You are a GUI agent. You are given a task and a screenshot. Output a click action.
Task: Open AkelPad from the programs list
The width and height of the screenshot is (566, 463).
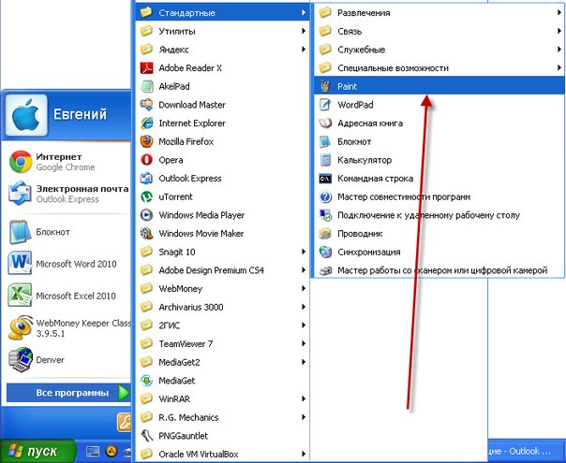(222, 86)
